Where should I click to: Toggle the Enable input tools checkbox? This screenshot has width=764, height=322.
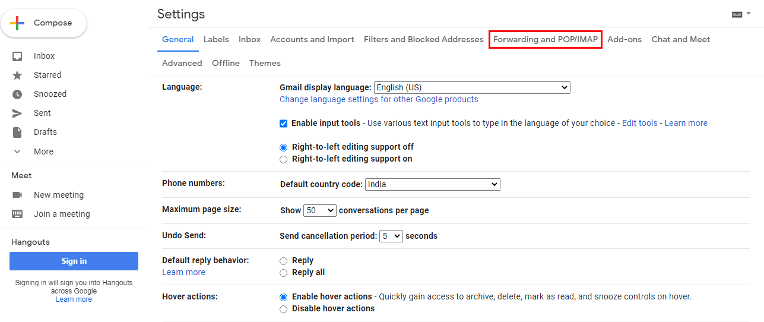pyautogui.click(x=284, y=124)
